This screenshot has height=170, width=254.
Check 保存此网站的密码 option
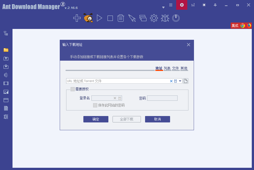(95, 105)
